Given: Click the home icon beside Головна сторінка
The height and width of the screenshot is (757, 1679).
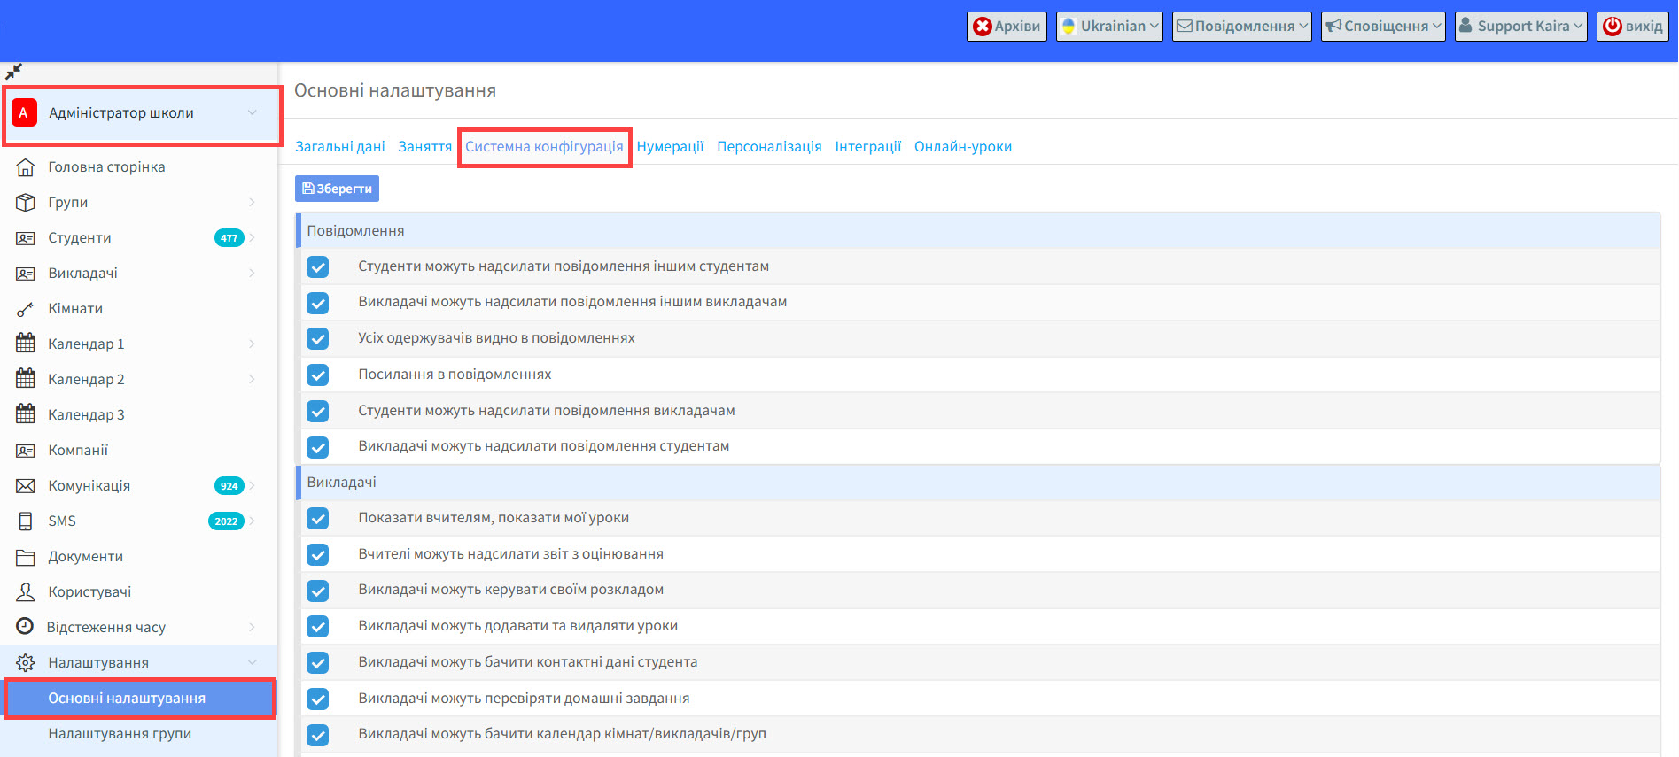Looking at the screenshot, I should (x=26, y=167).
